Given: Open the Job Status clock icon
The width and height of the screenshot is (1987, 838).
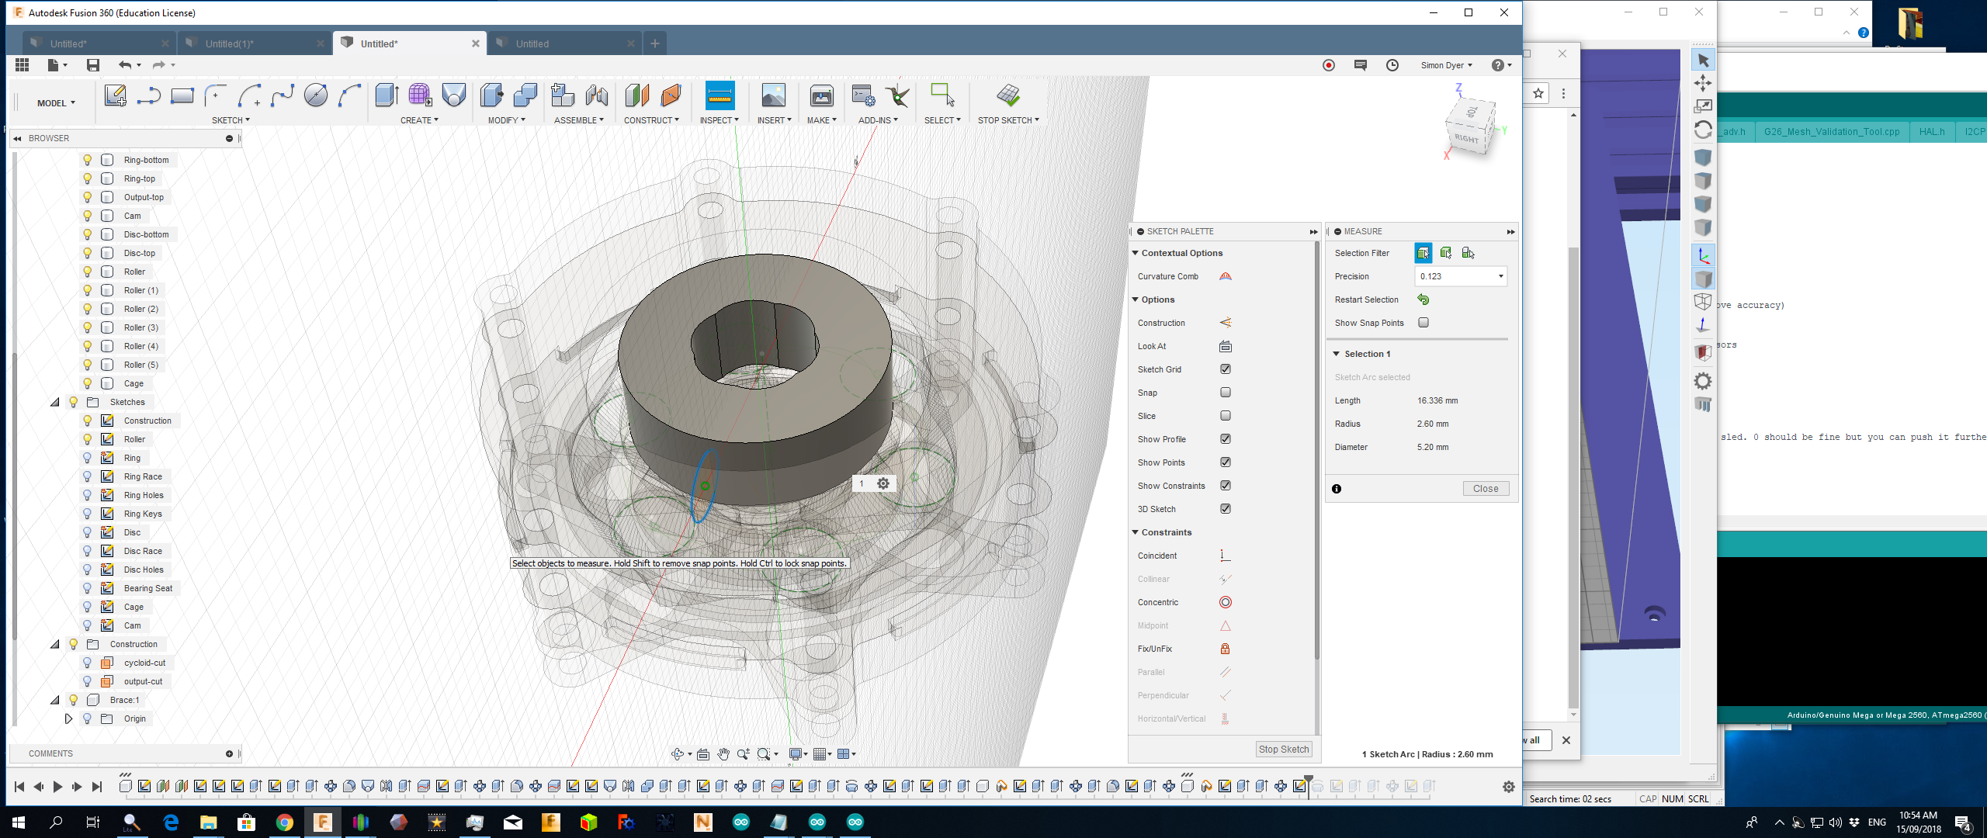Looking at the screenshot, I should coord(1392,65).
